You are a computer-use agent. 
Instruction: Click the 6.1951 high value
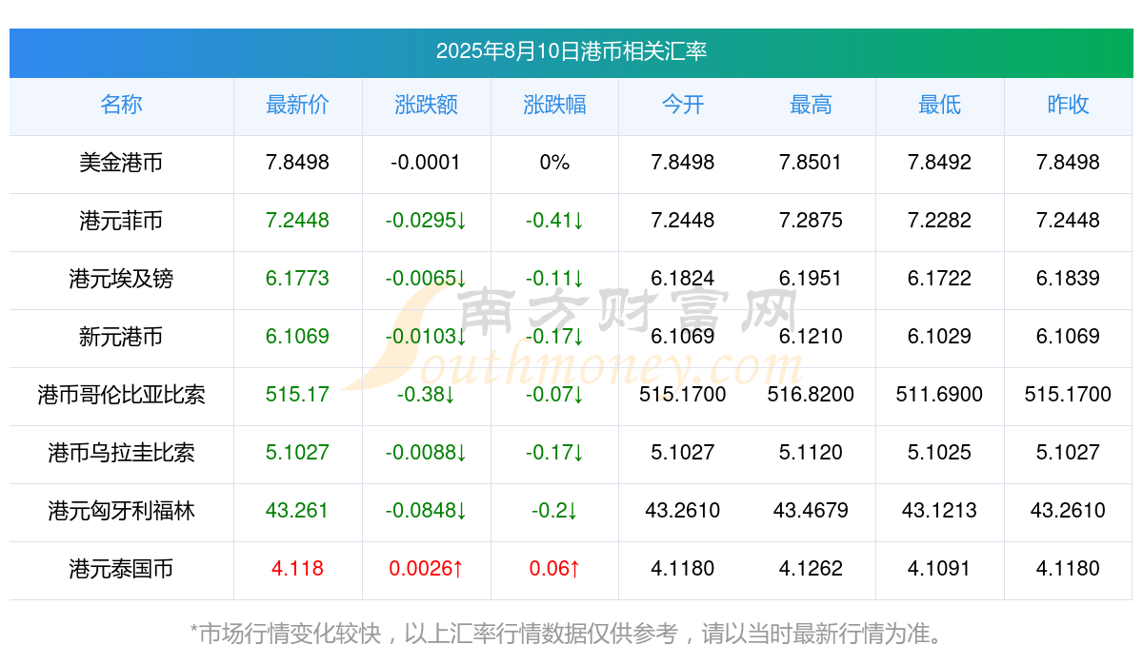coord(811,279)
